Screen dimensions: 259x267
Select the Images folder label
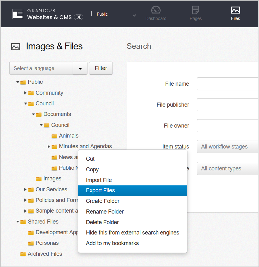pyautogui.click(x=52, y=179)
